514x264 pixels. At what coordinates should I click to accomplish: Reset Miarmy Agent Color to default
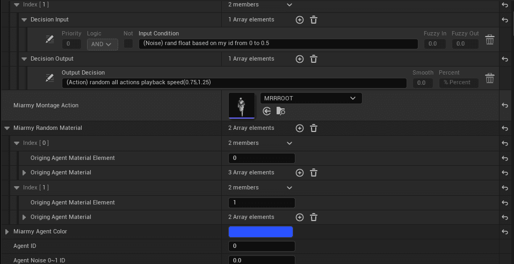coord(505,232)
